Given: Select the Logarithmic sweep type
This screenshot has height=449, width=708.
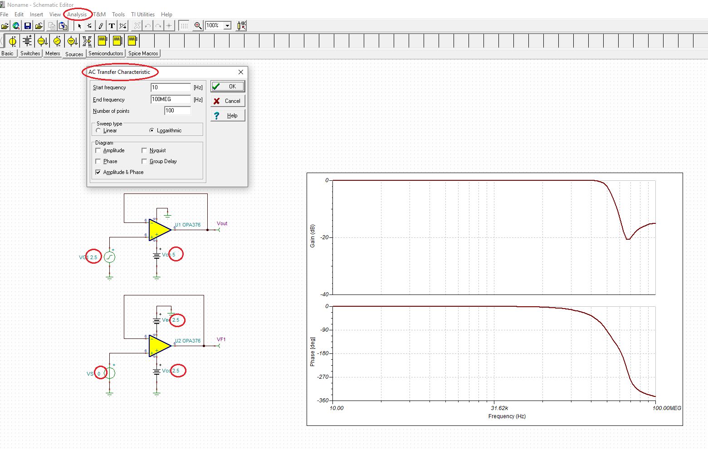Looking at the screenshot, I should click(152, 130).
